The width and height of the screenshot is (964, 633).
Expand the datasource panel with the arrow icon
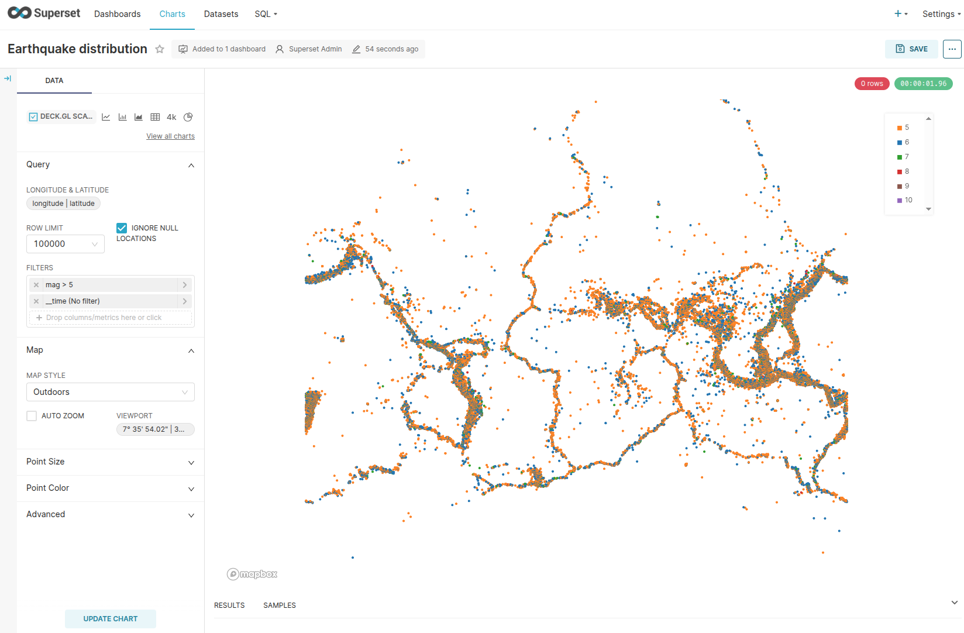pos(8,78)
